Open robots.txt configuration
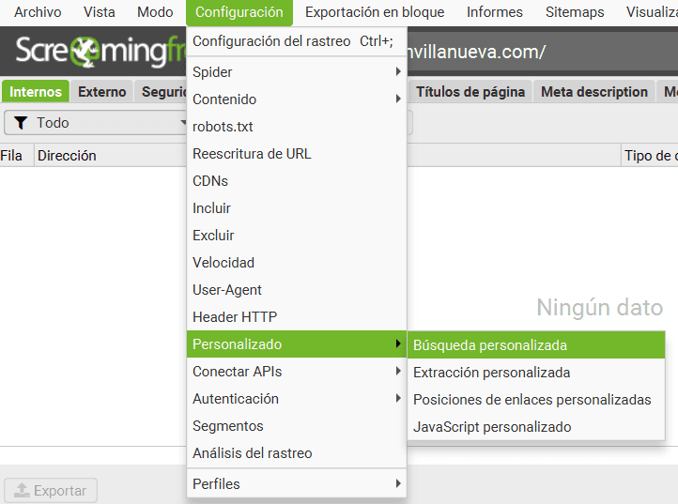 (x=223, y=127)
